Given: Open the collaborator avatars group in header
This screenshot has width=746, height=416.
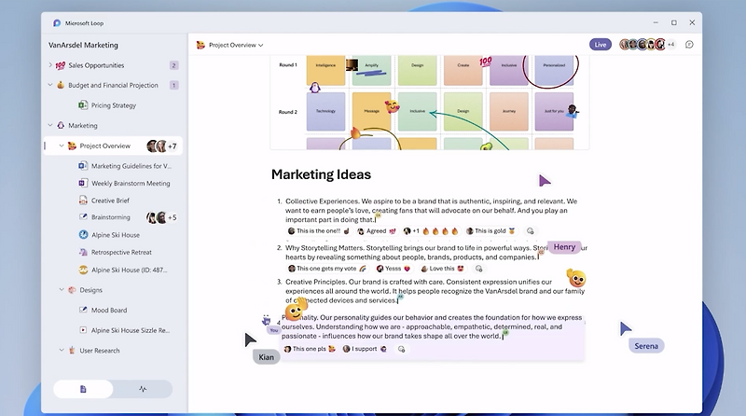Looking at the screenshot, I should (x=642, y=45).
